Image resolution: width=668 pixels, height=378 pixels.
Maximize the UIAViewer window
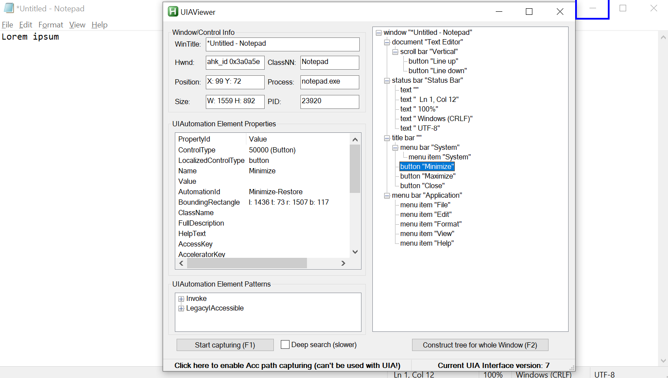[529, 12]
